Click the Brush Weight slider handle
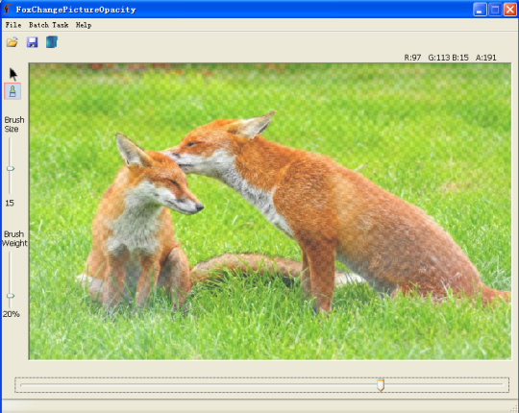Screen dimensions: 519x413 click(11, 296)
